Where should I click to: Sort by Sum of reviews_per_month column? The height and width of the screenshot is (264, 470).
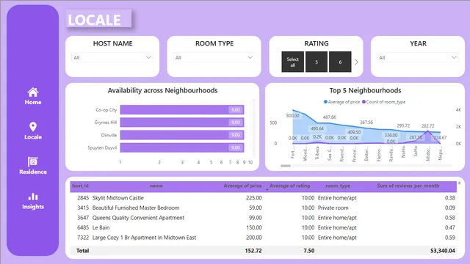pos(408,186)
